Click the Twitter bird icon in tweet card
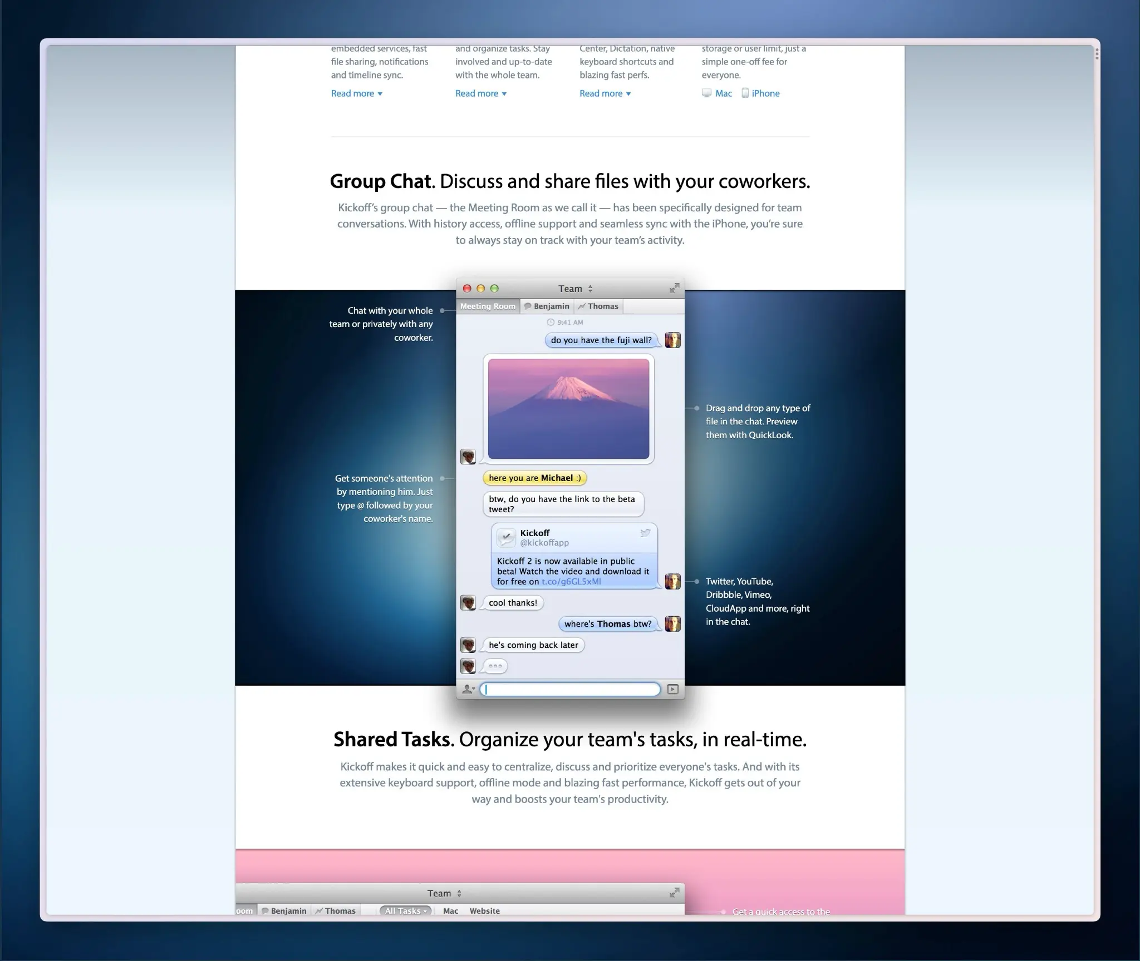 pyautogui.click(x=645, y=533)
